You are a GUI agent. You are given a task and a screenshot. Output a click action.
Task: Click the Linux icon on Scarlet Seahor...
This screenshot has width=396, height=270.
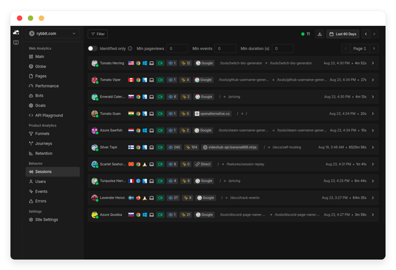(x=145, y=164)
